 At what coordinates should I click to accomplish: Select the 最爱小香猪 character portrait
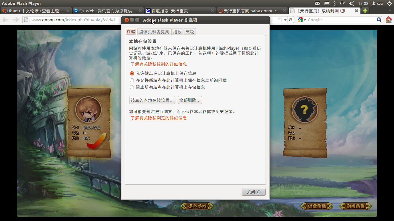tap(89, 110)
